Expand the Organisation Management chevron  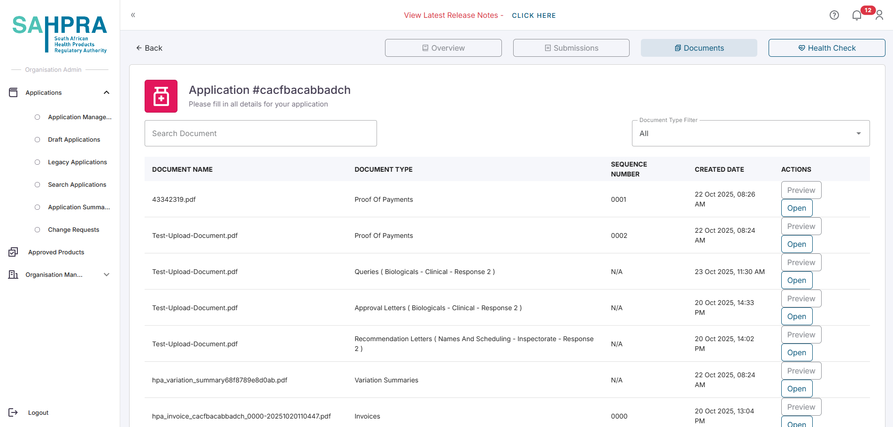(x=107, y=274)
